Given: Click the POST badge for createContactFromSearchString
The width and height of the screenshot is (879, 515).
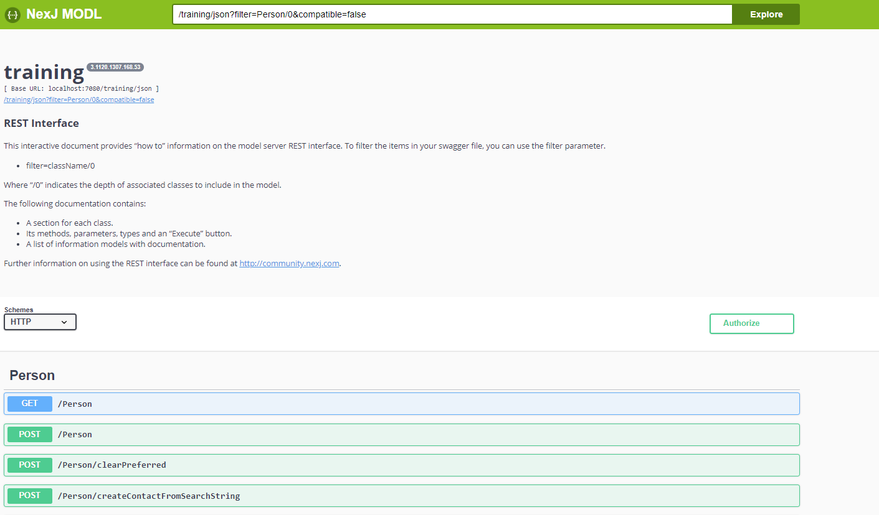Looking at the screenshot, I should coord(30,495).
